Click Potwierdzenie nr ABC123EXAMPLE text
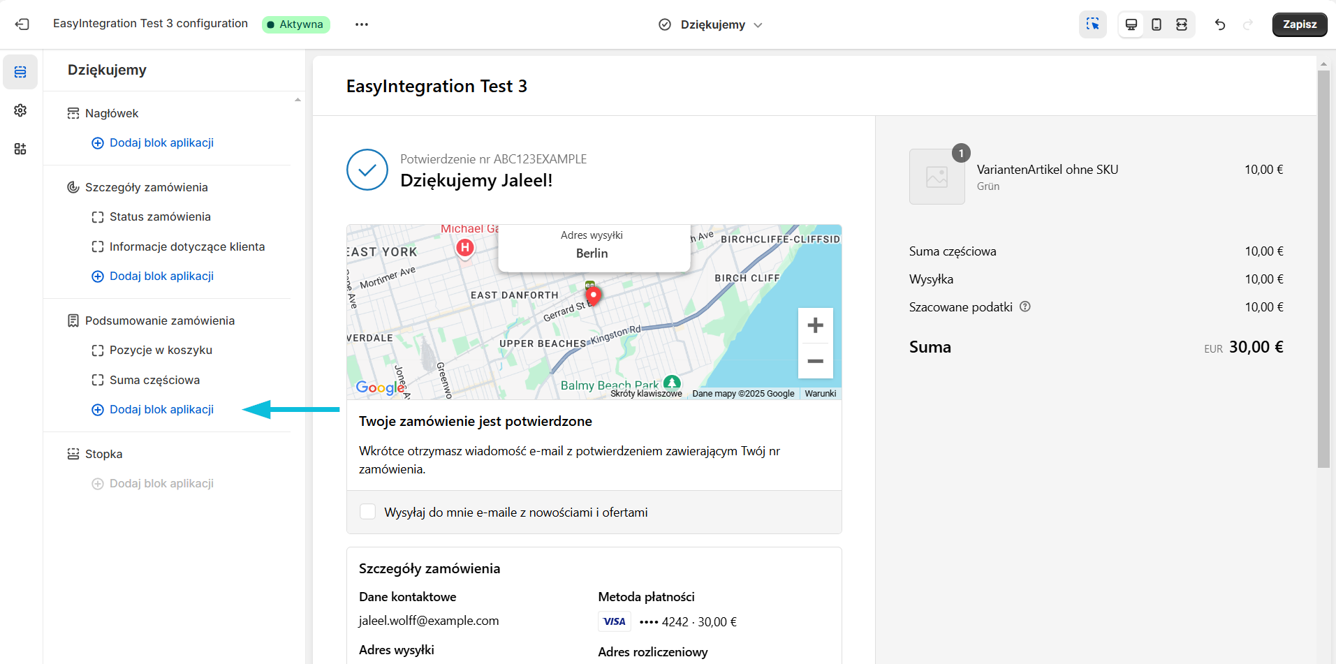 [493, 159]
